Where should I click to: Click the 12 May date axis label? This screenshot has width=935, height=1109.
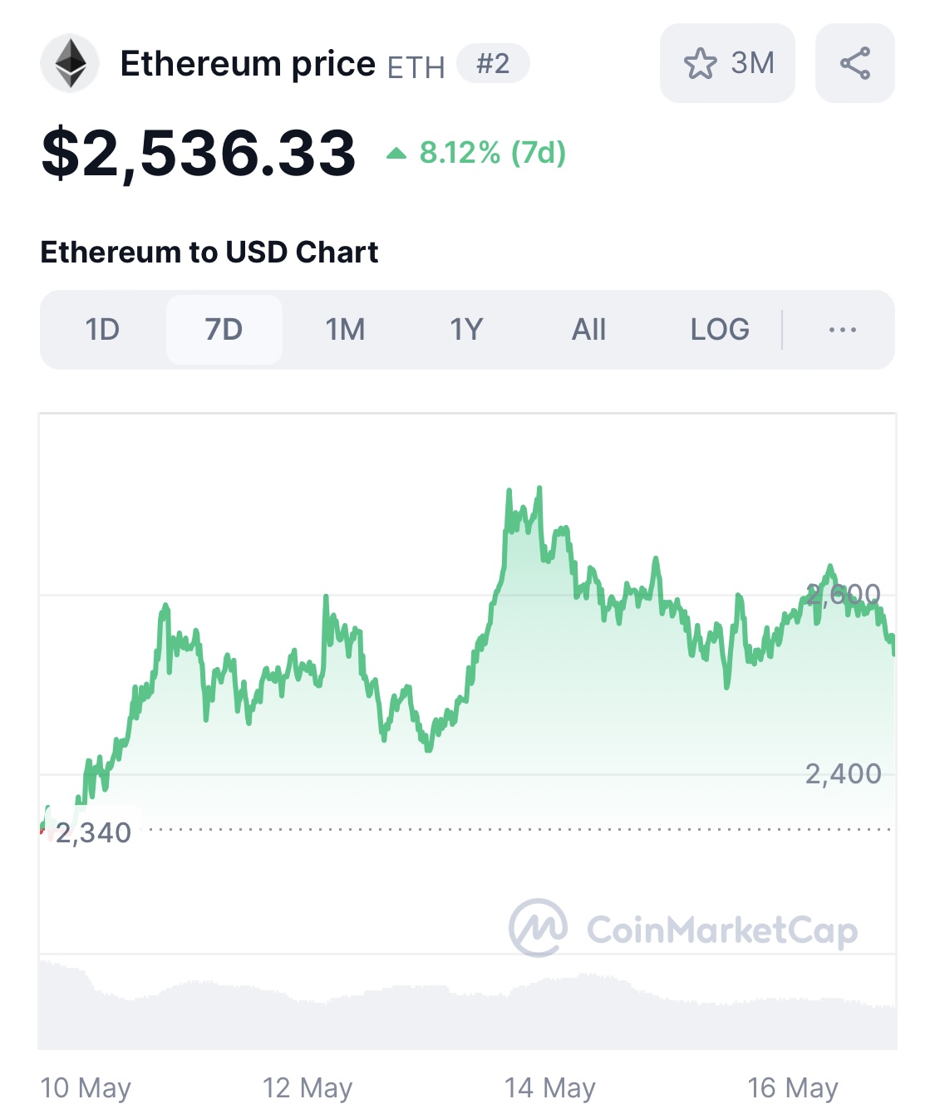[308, 1087]
